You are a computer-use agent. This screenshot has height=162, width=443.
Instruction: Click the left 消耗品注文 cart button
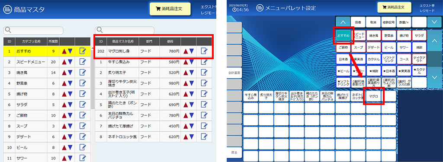(170, 9)
